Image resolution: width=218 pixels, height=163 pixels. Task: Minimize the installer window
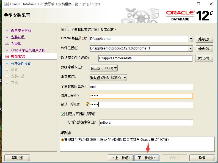186,4
